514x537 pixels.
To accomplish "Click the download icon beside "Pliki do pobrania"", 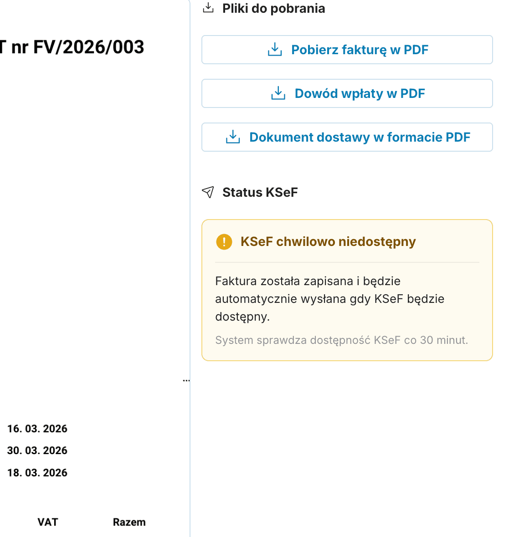I will tap(208, 8).
